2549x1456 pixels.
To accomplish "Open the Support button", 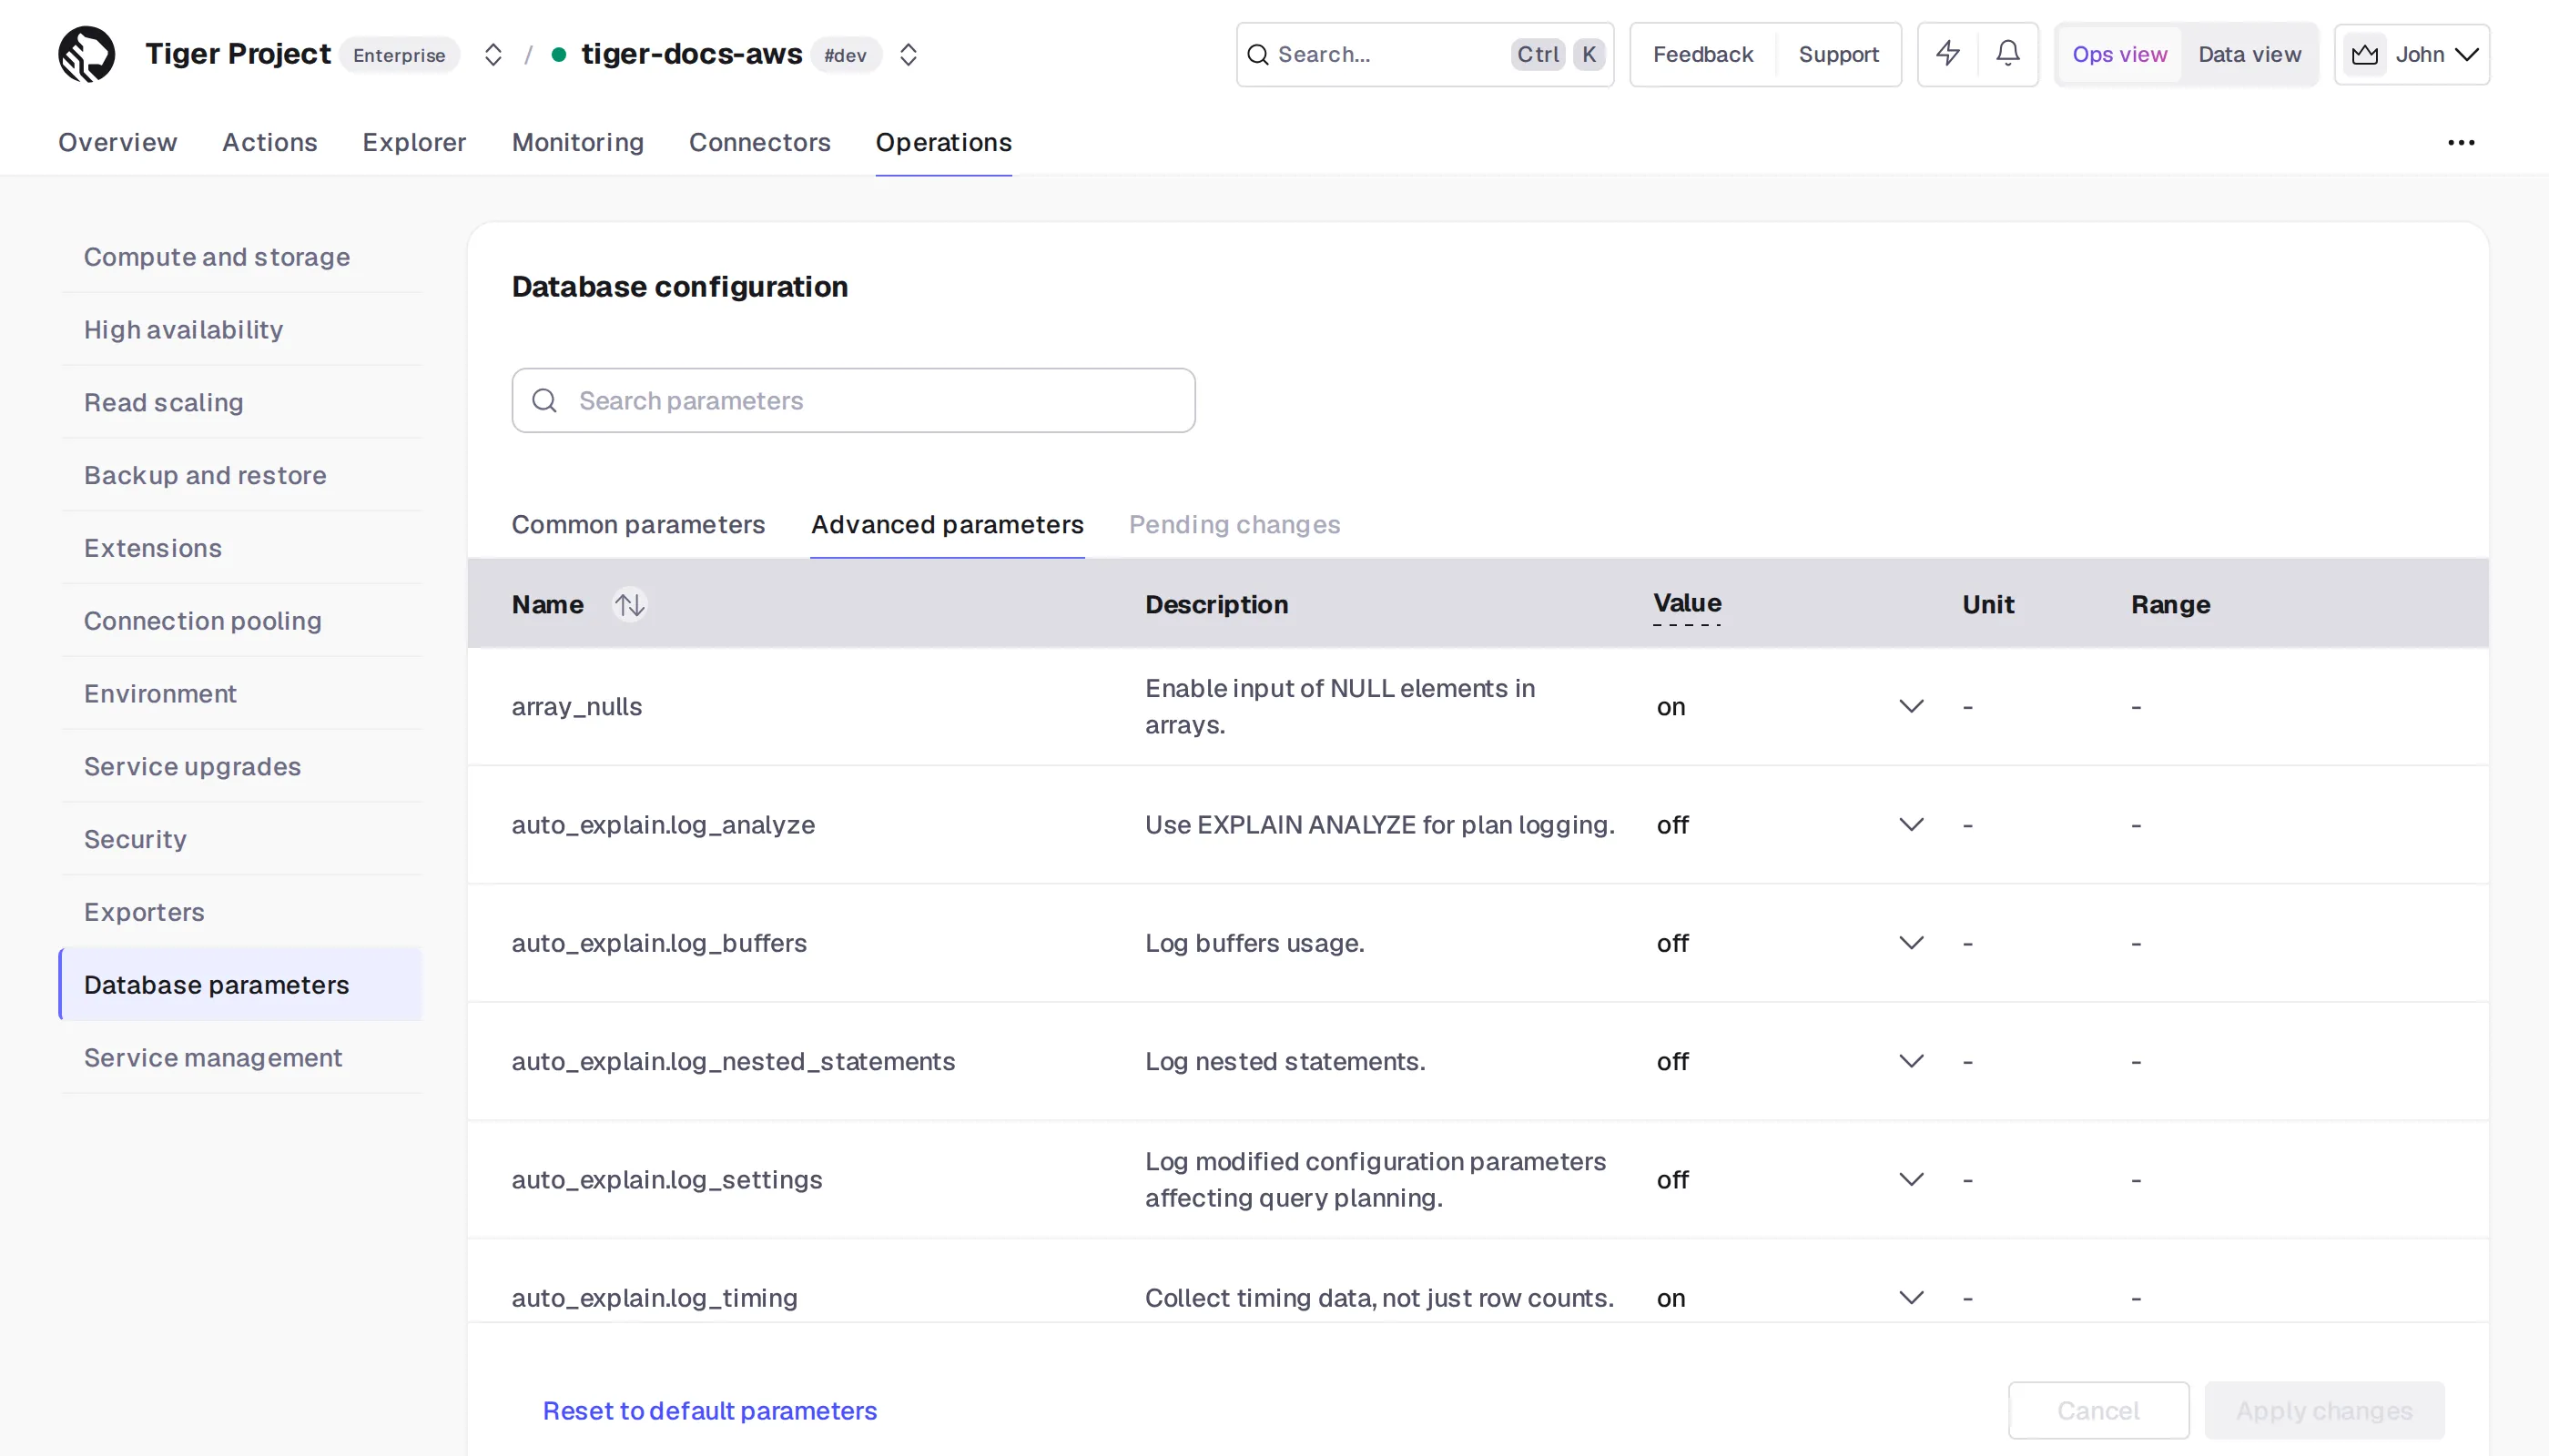I will (x=1839, y=54).
